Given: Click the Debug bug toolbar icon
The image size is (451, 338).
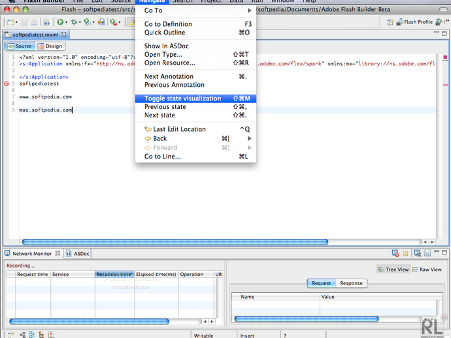Looking at the screenshot, I should pyautogui.click(x=74, y=22).
